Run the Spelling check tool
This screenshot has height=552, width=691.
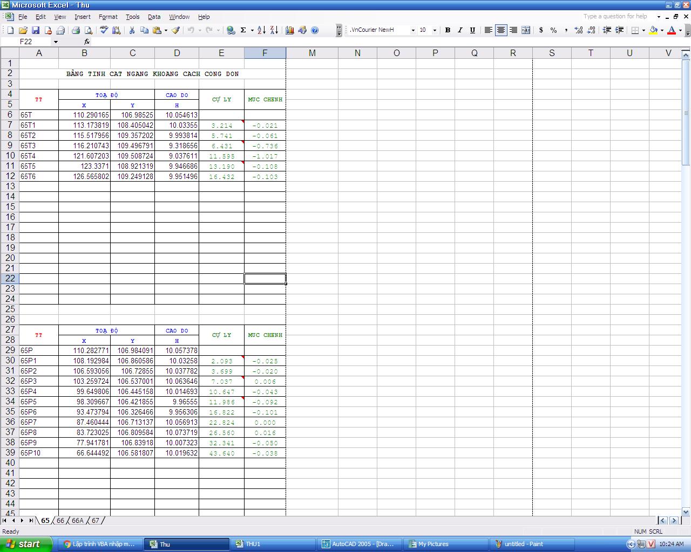coord(104,30)
